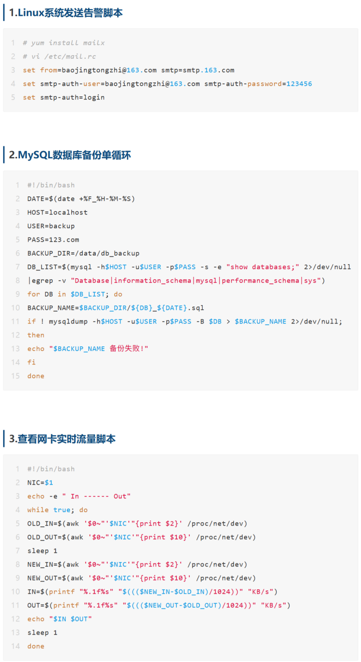Click the line number 15 in the MySQL script
The image size is (361, 662).
pyautogui.click(x=15, y=376)
